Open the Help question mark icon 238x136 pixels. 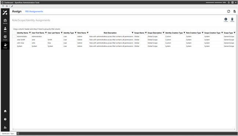click(x=5, y=119)
